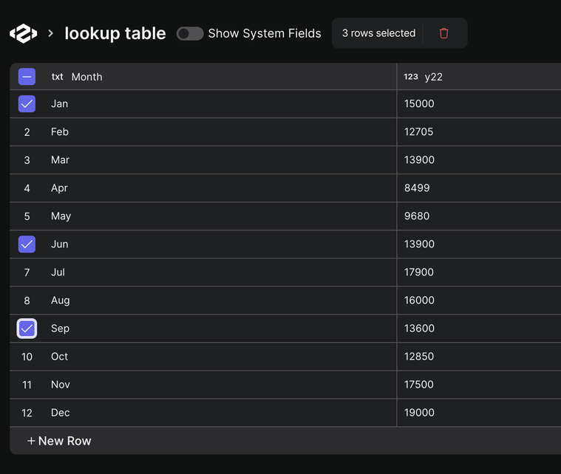This screenshot has width=561, height=474.
Task: Click the 17500 value cell
Action: pyautogui.click(x=479, y=385)
